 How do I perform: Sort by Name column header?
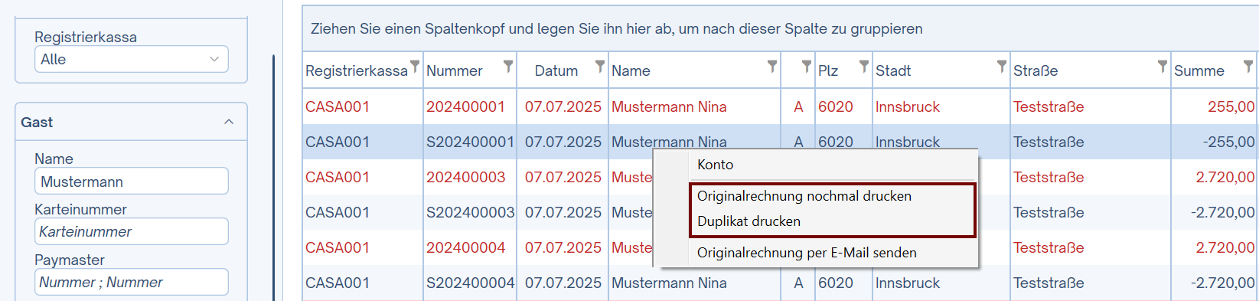tap(631, 70)
